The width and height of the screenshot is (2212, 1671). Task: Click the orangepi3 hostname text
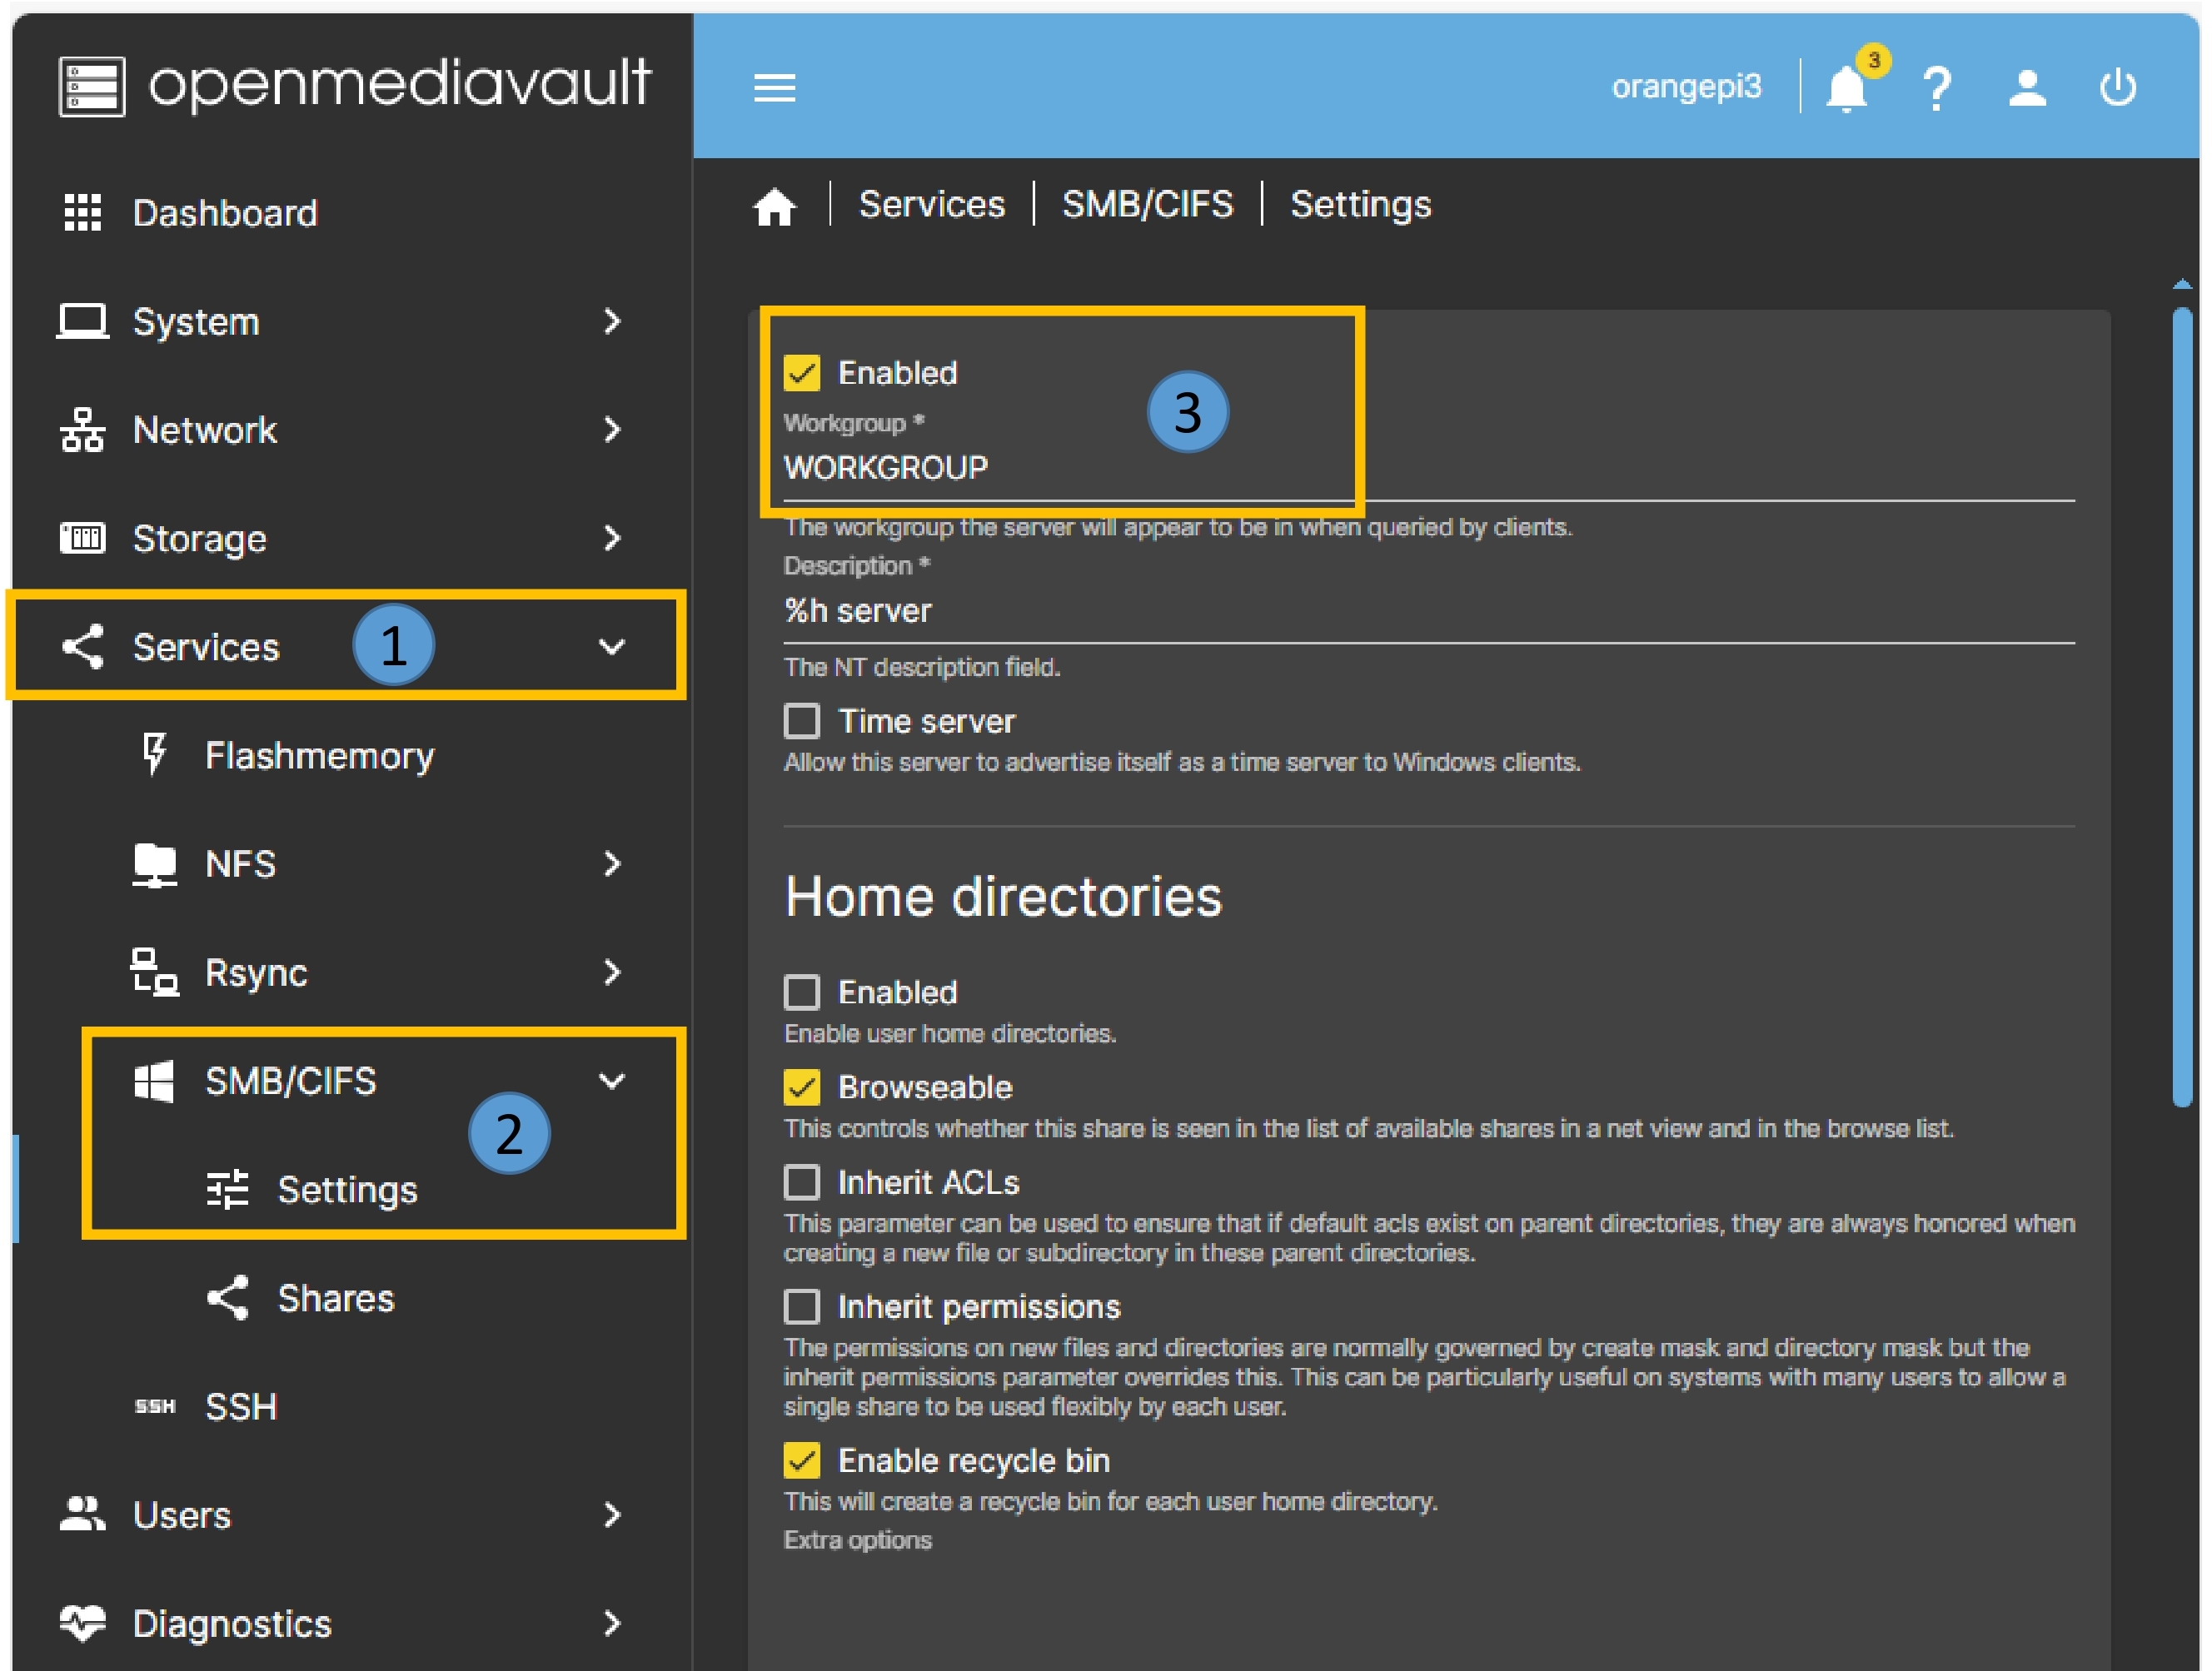1686,88
